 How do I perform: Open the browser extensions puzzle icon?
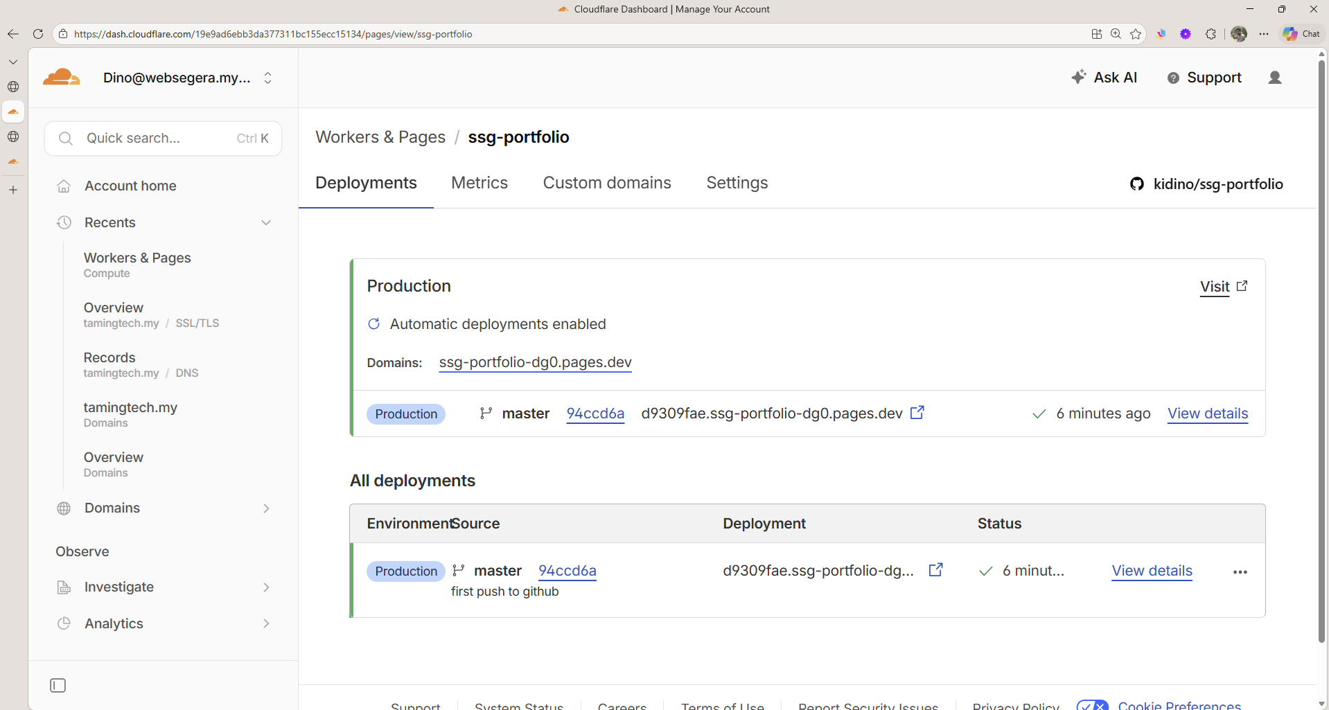[x=1211, y=34]
